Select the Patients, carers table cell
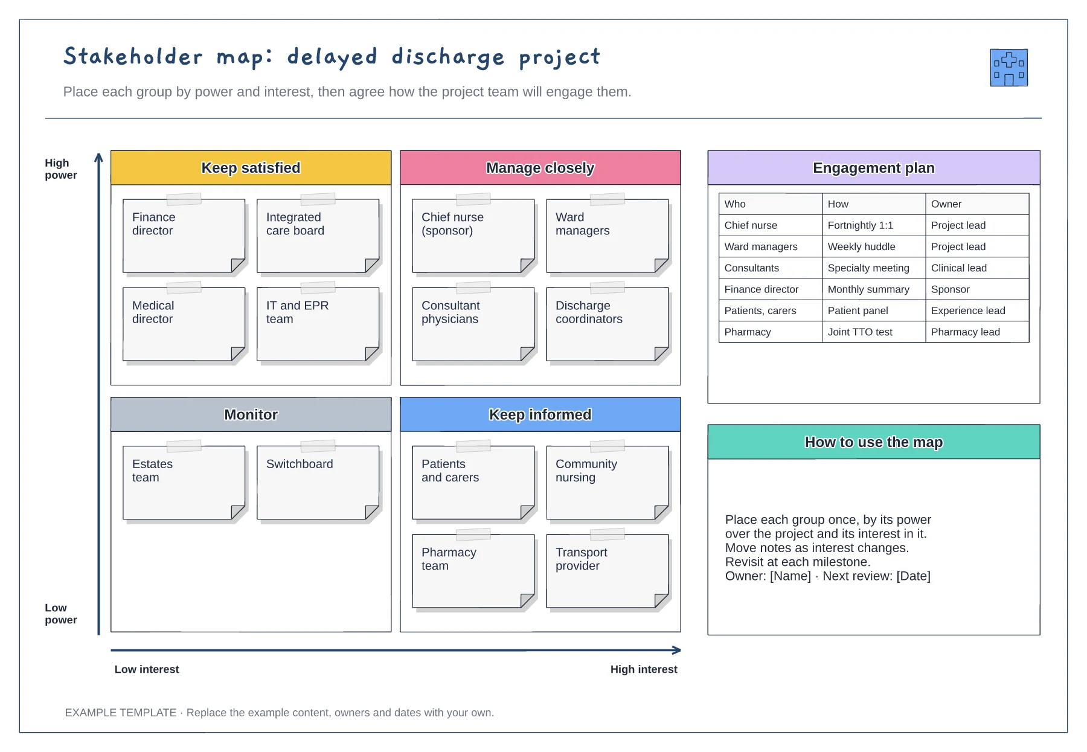 tap(770, 310)
